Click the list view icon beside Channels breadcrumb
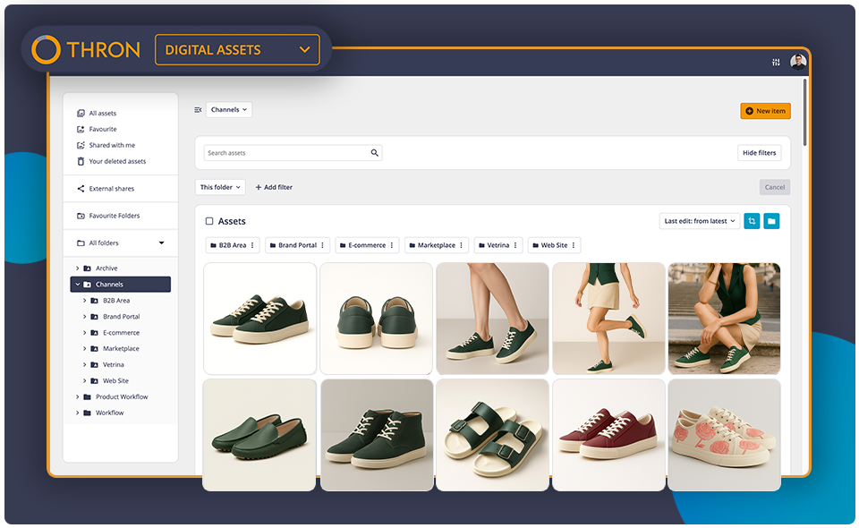859x528 pixels. point(197,109)
